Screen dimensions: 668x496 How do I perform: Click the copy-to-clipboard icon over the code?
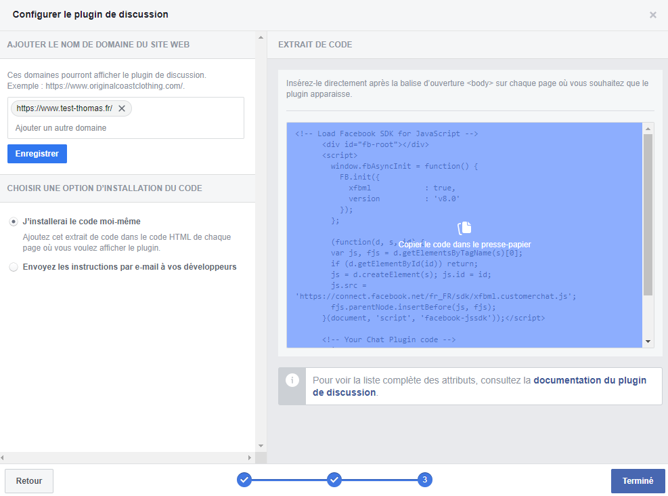(464, 228)
